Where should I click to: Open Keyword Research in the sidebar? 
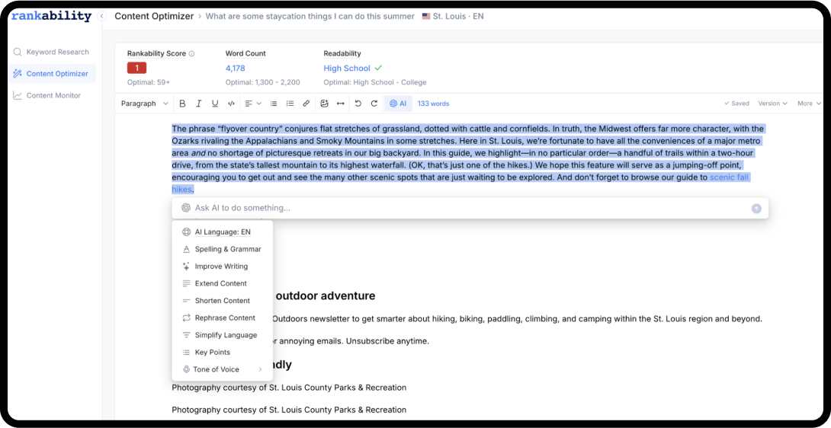[57, 52]
